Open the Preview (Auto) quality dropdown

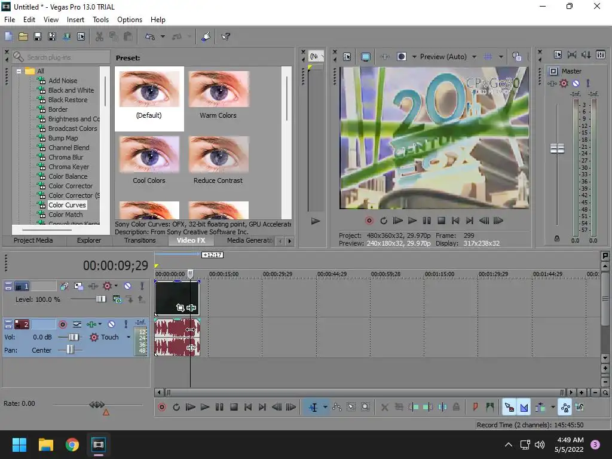coord(474,57)
